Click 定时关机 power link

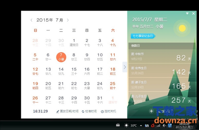tap(108, 111)
